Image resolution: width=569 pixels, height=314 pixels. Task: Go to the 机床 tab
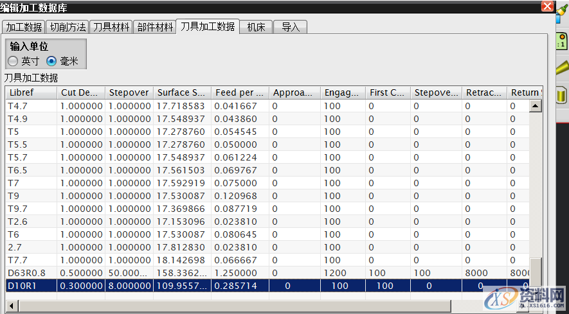[x=256, y=27]
